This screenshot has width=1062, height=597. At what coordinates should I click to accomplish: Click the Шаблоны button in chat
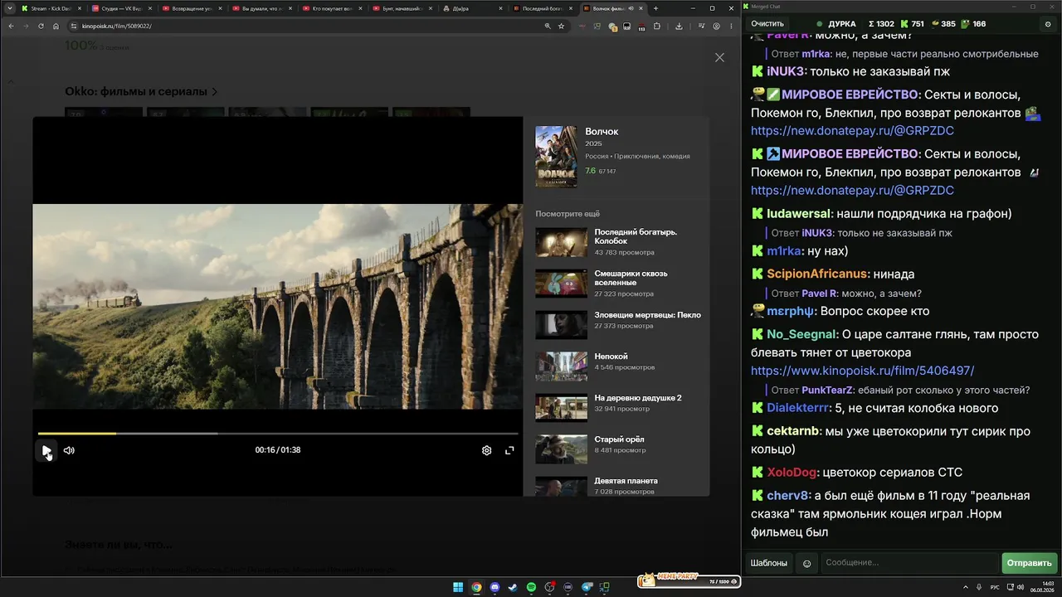pyautogui.click(x=769, y=563)
